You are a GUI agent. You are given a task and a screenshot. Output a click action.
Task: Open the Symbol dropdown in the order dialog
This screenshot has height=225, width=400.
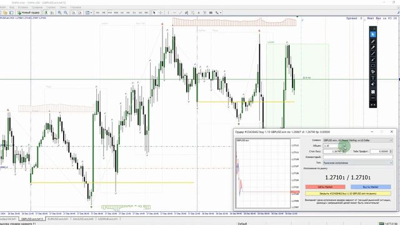coord(358,140)
